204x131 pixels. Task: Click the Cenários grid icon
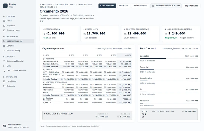pyautogui.click(x=4, y=46)
